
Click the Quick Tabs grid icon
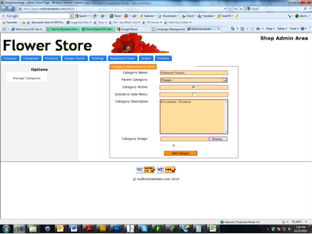point(4,29)
